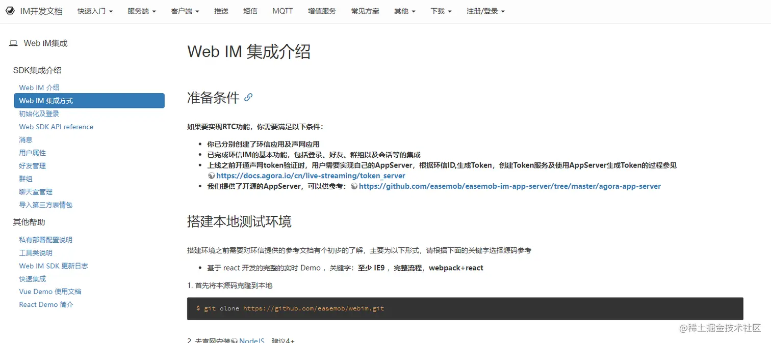Go to the 推送 navbar item
771x343 pixels.
coord(221,11)
